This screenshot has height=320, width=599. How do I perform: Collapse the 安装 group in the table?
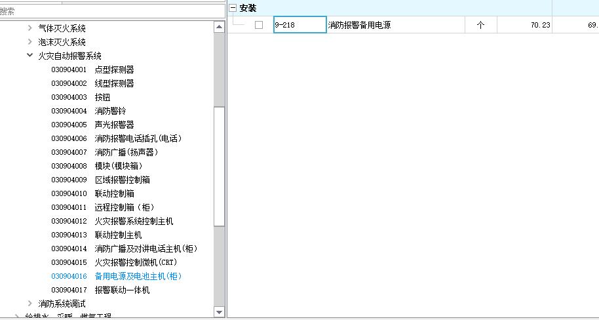(233, 8)
